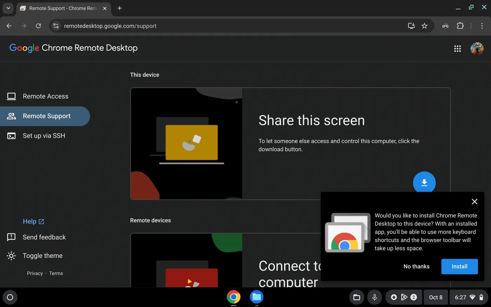
Task: Click the Remote devices section label
Action: [150, 220]
